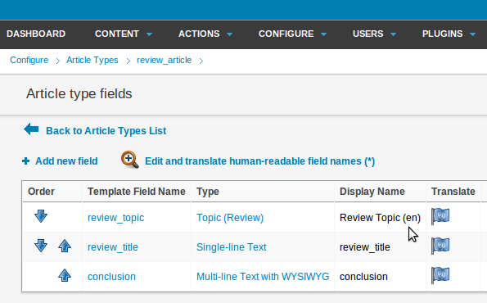Open the review_title field link
Viewport: 487px width, 303px height.
(x=113, y=247)
